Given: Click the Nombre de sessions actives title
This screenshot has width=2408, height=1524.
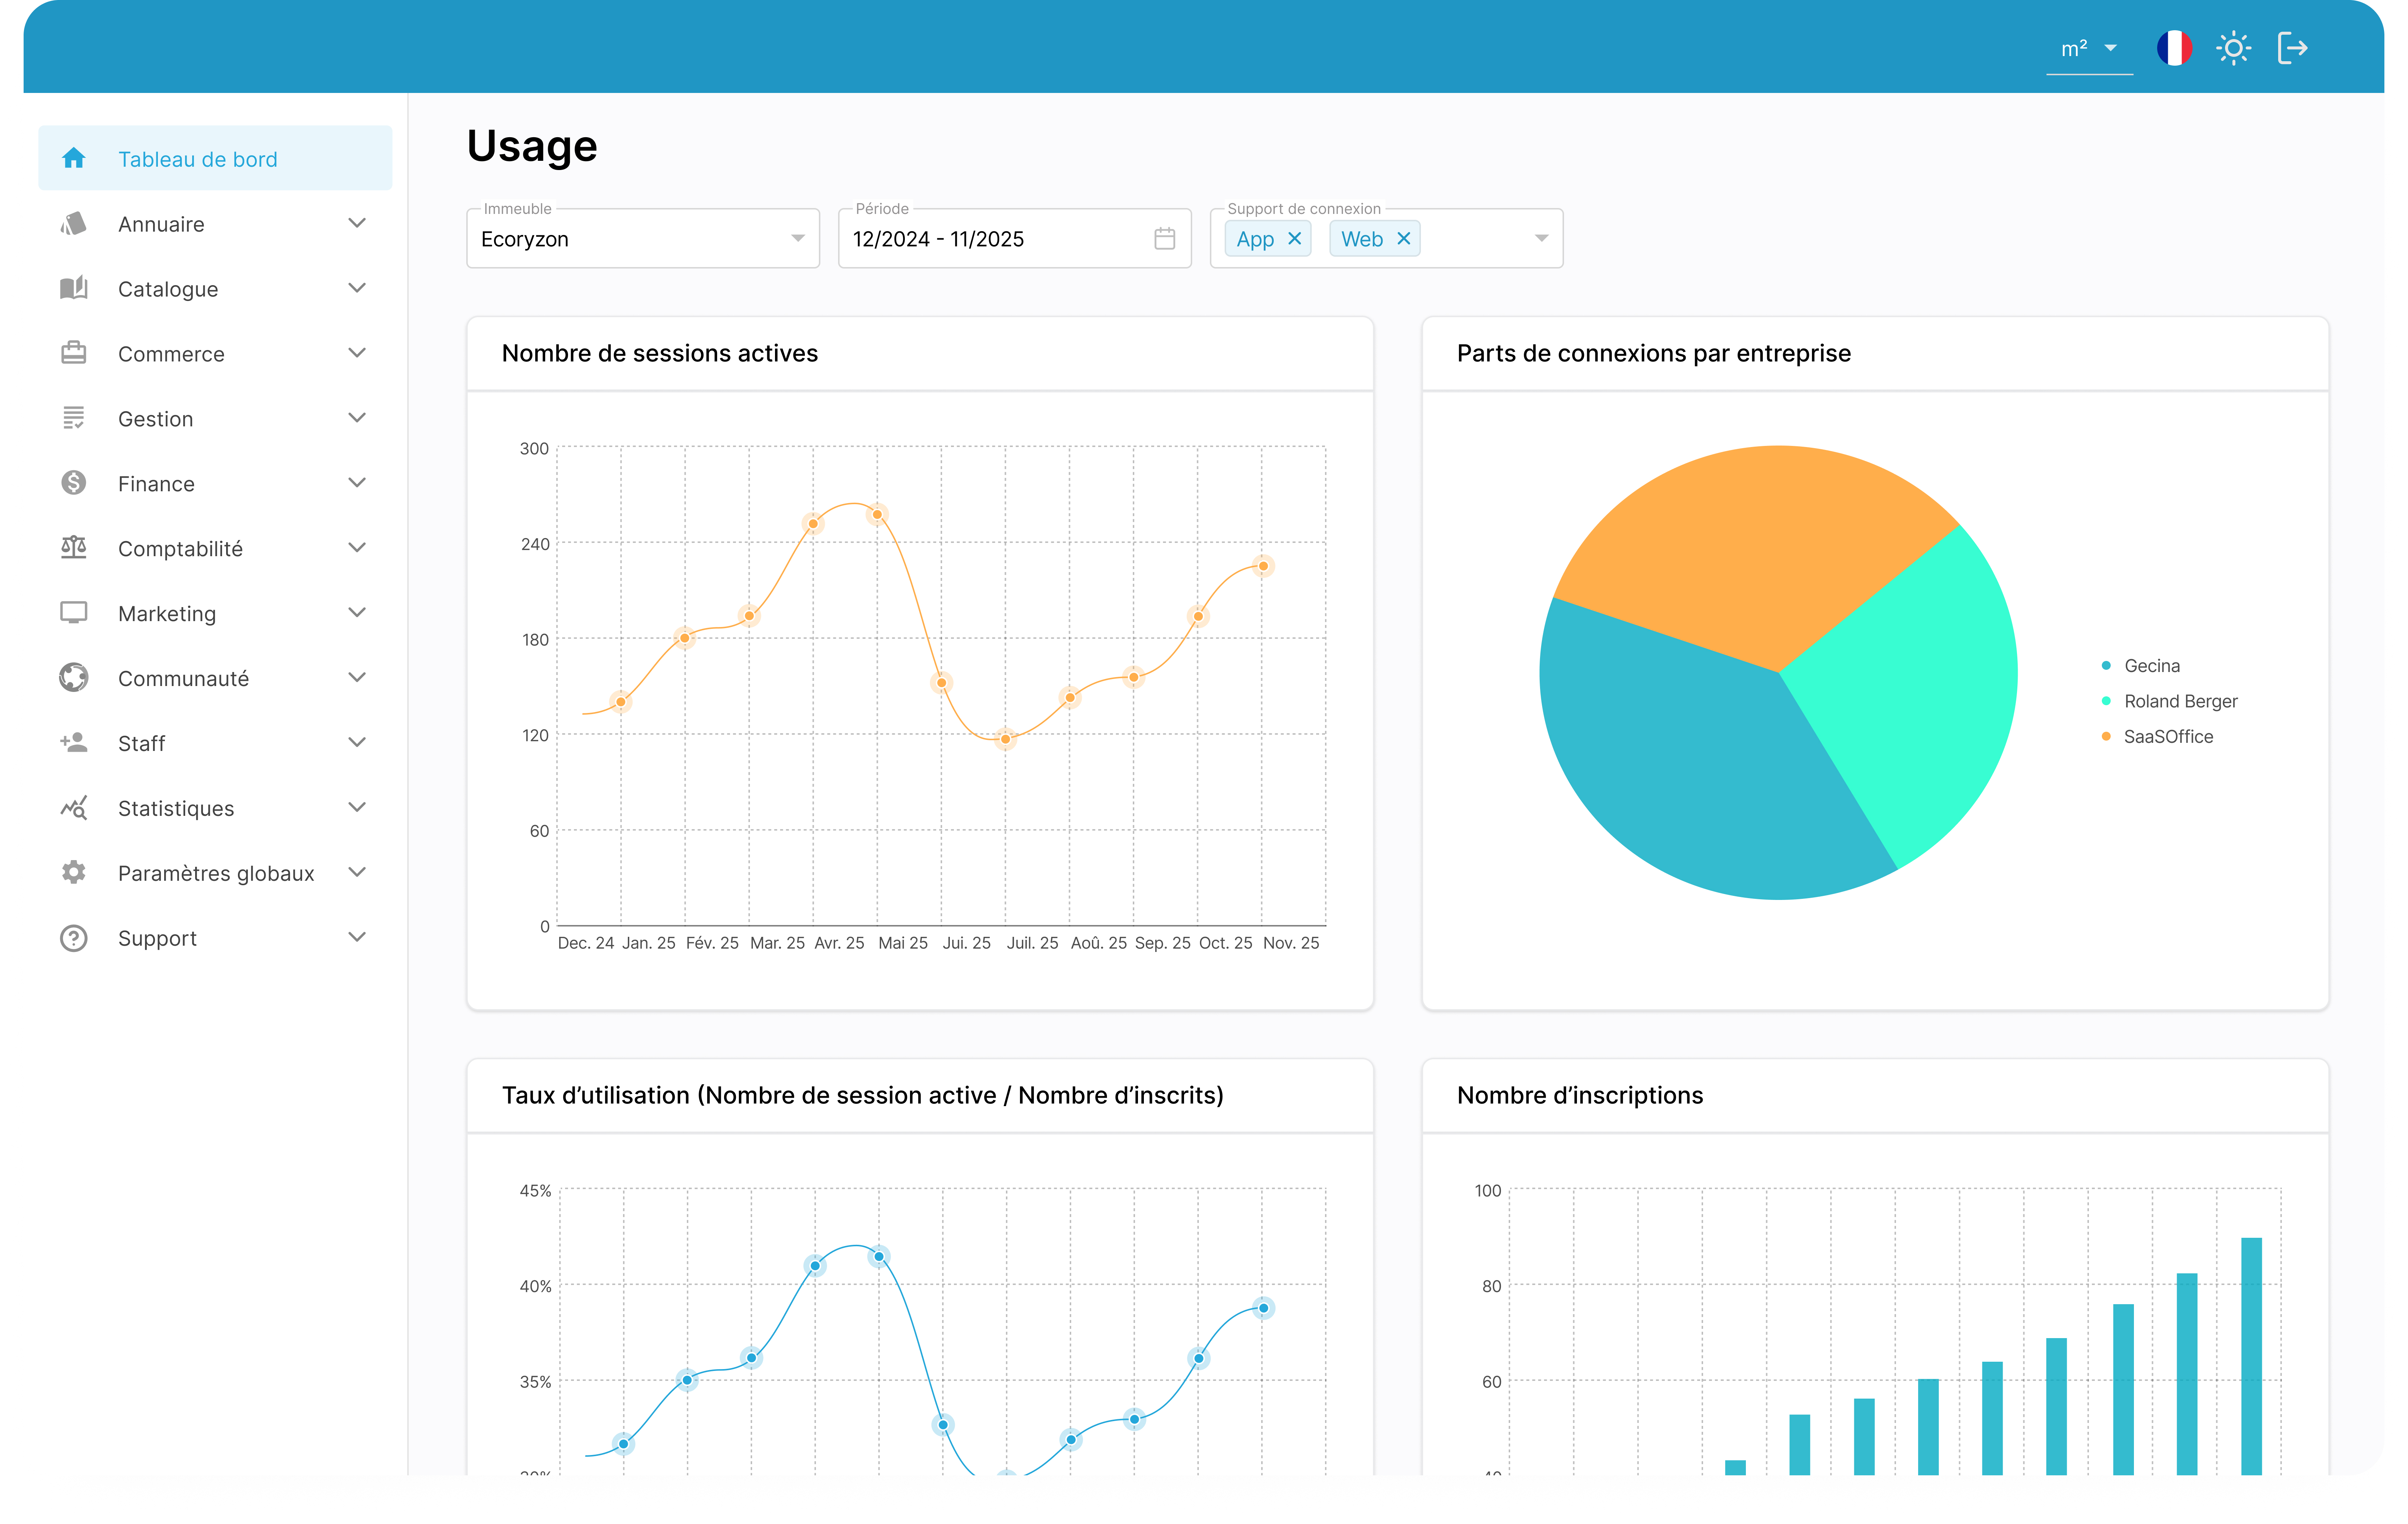Looking at the screenshot, I should click(x=659, y=353).
